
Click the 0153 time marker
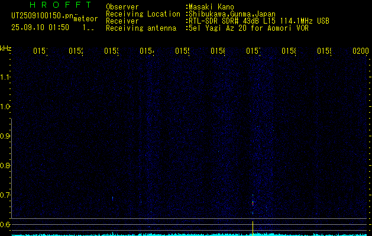(x=112, y=51)
